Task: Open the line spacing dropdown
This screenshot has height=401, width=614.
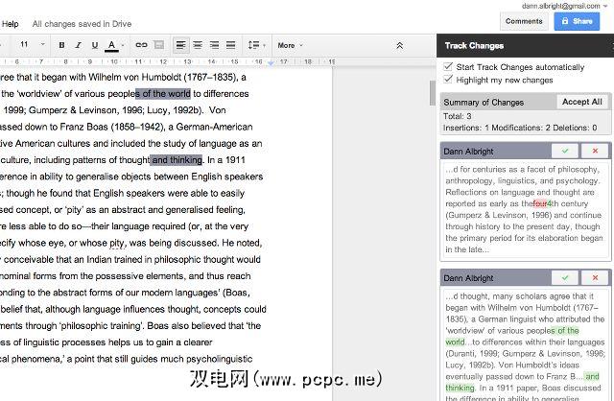Action: (x=256, y=45)
